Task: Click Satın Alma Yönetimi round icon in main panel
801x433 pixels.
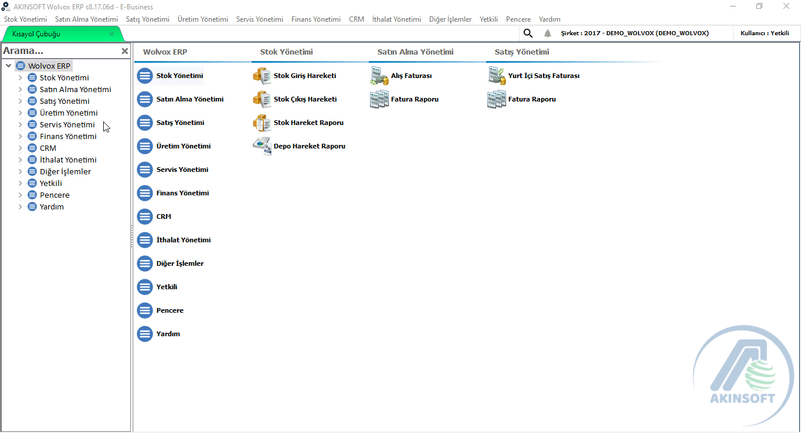Action: (x=145, y=99)
